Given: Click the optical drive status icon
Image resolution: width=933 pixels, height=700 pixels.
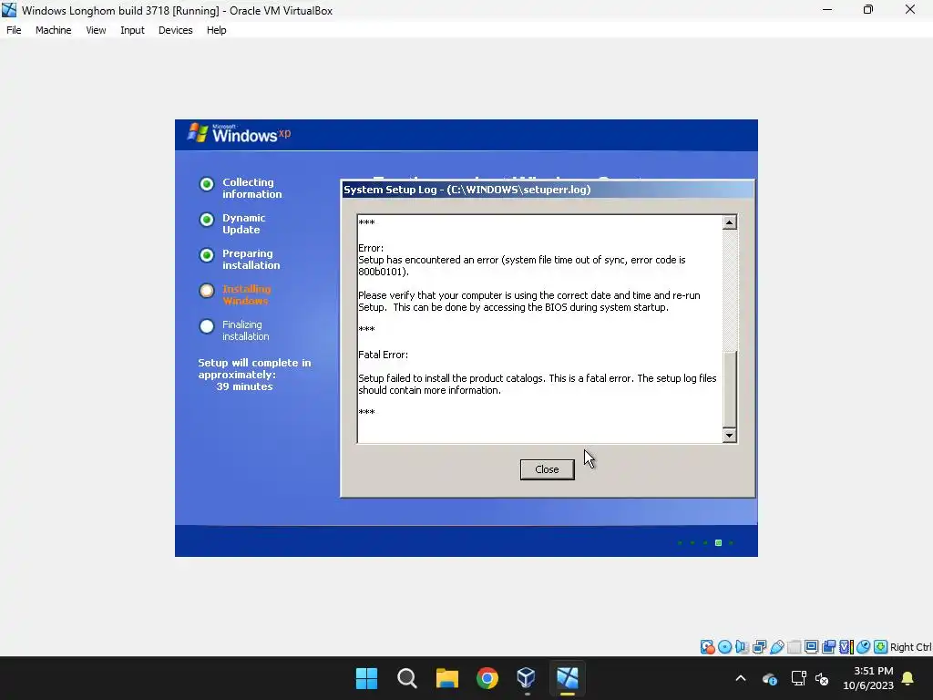Looking at the screenshot, I should tap(724, 647).
